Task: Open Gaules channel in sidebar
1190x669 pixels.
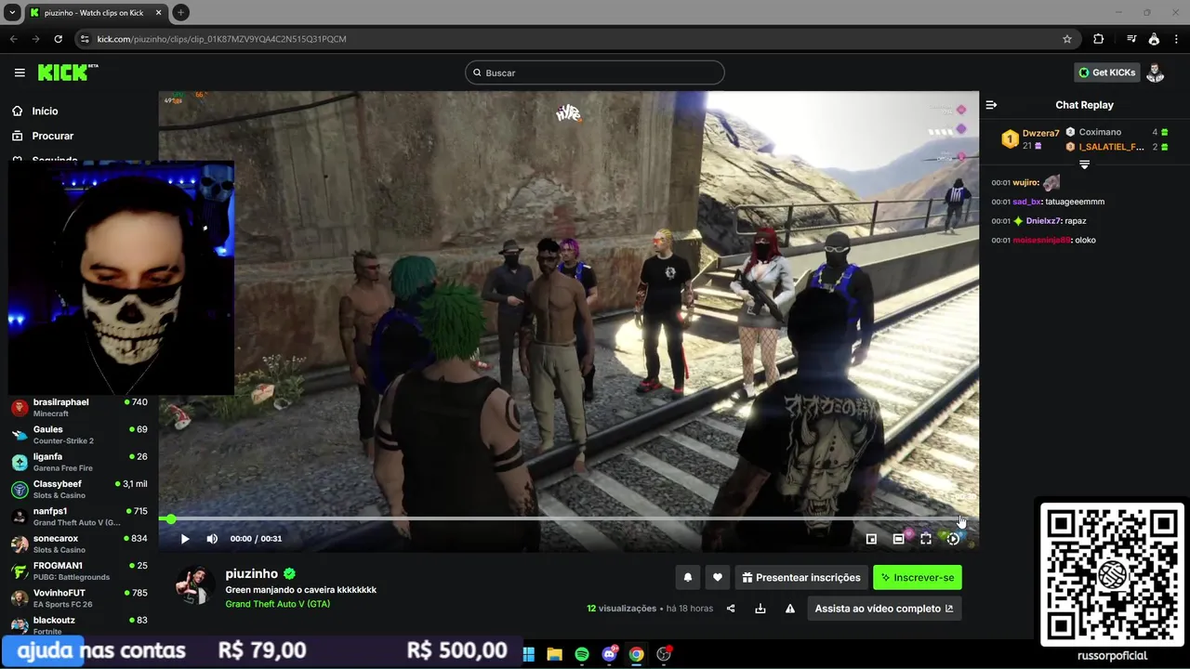Action: [x=79, y=435]
